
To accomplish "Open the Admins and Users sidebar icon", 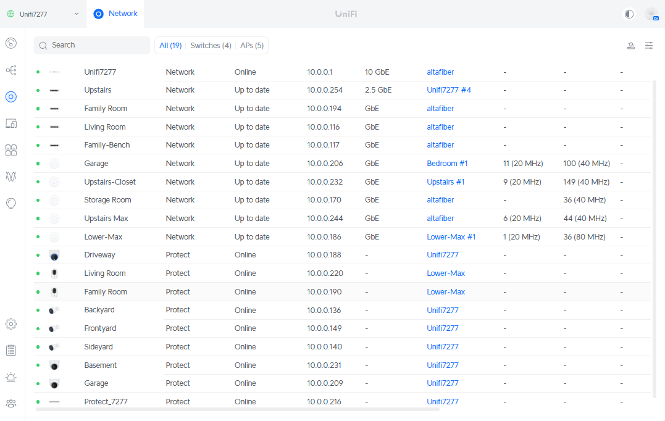I will click(11, 404).
